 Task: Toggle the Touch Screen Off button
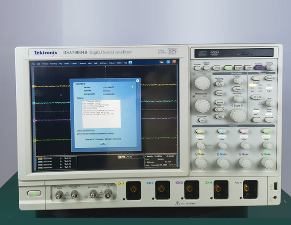pyautogui.click(x=202, y=120)
